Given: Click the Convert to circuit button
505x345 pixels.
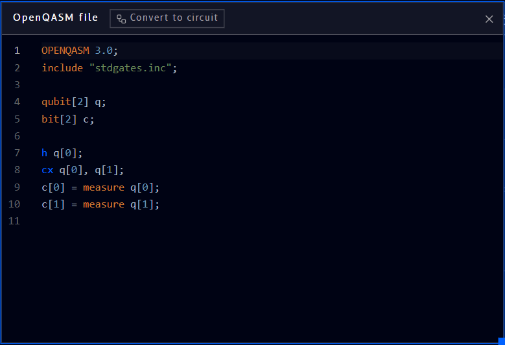Looking at the screenshot, I should pos(167,18).
